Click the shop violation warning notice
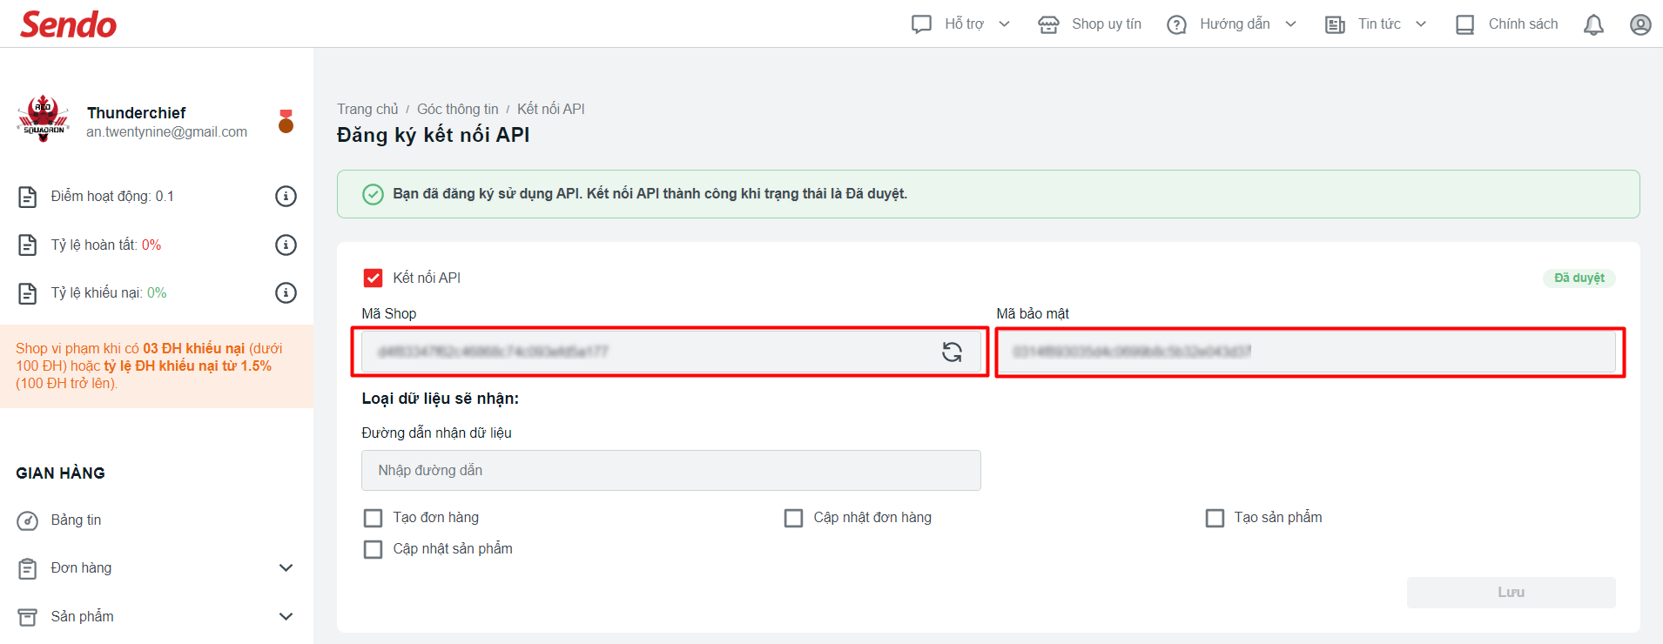This screenshot has width=1663, height=644. click(157, 366)
